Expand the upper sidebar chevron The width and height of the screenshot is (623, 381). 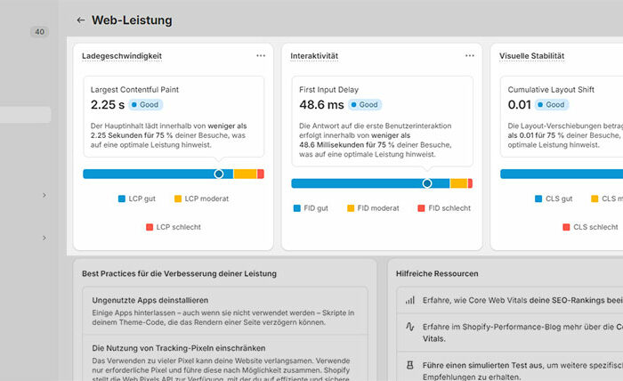point(44,195)
